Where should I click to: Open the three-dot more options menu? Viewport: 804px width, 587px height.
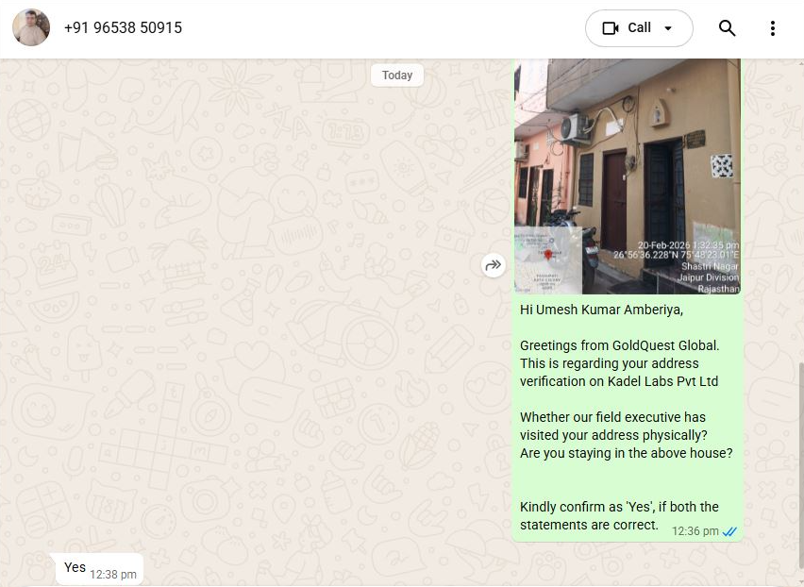(x=772, y=28)
